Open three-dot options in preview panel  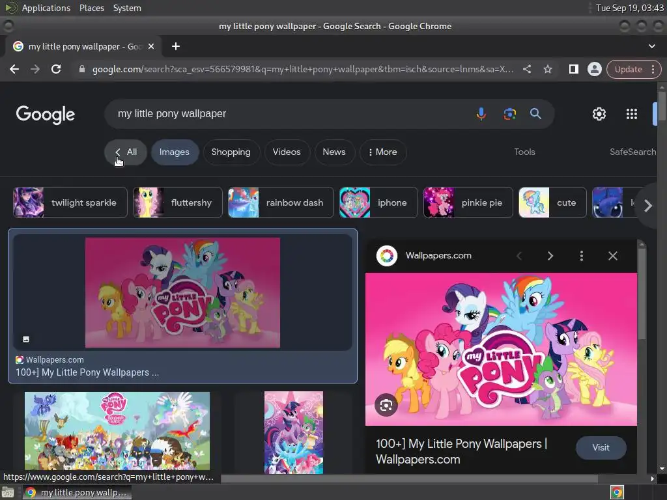tap(581, 256)
